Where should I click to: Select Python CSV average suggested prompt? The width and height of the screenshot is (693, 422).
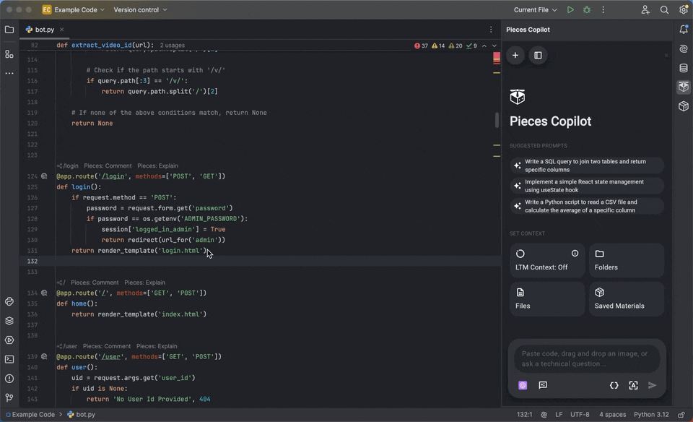point(586,206)
